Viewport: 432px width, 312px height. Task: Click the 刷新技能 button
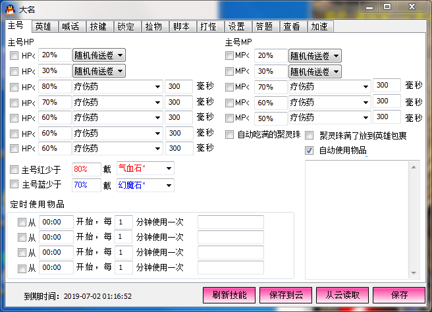[229, 295]
